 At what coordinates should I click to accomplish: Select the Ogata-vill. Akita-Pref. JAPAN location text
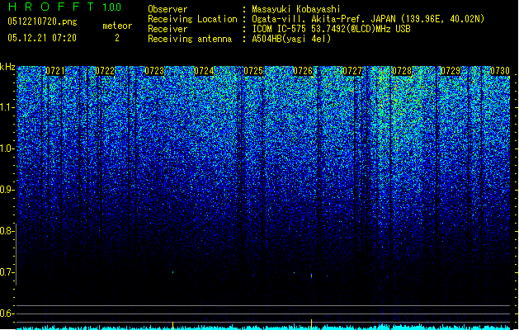pyautogui.click(x=368, y=19)
